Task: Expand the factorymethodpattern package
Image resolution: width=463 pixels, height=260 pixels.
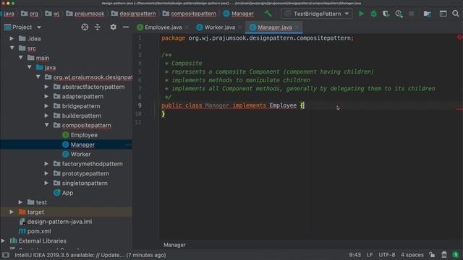Action: 46,164
